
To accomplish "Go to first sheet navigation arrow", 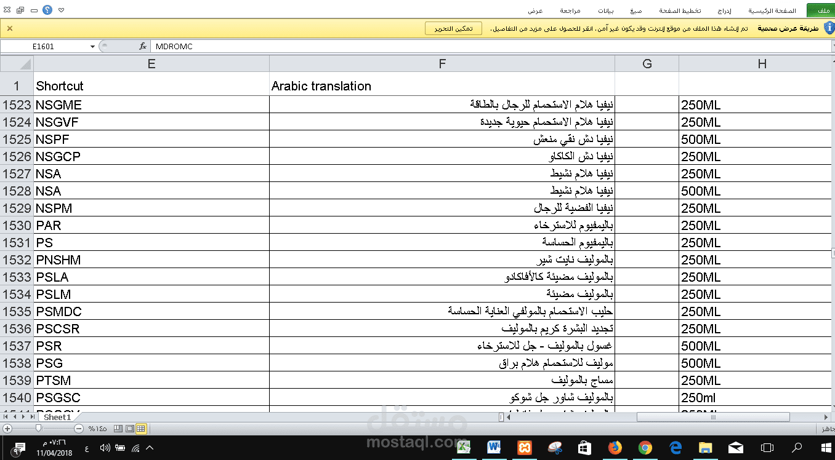I will 6,417.
